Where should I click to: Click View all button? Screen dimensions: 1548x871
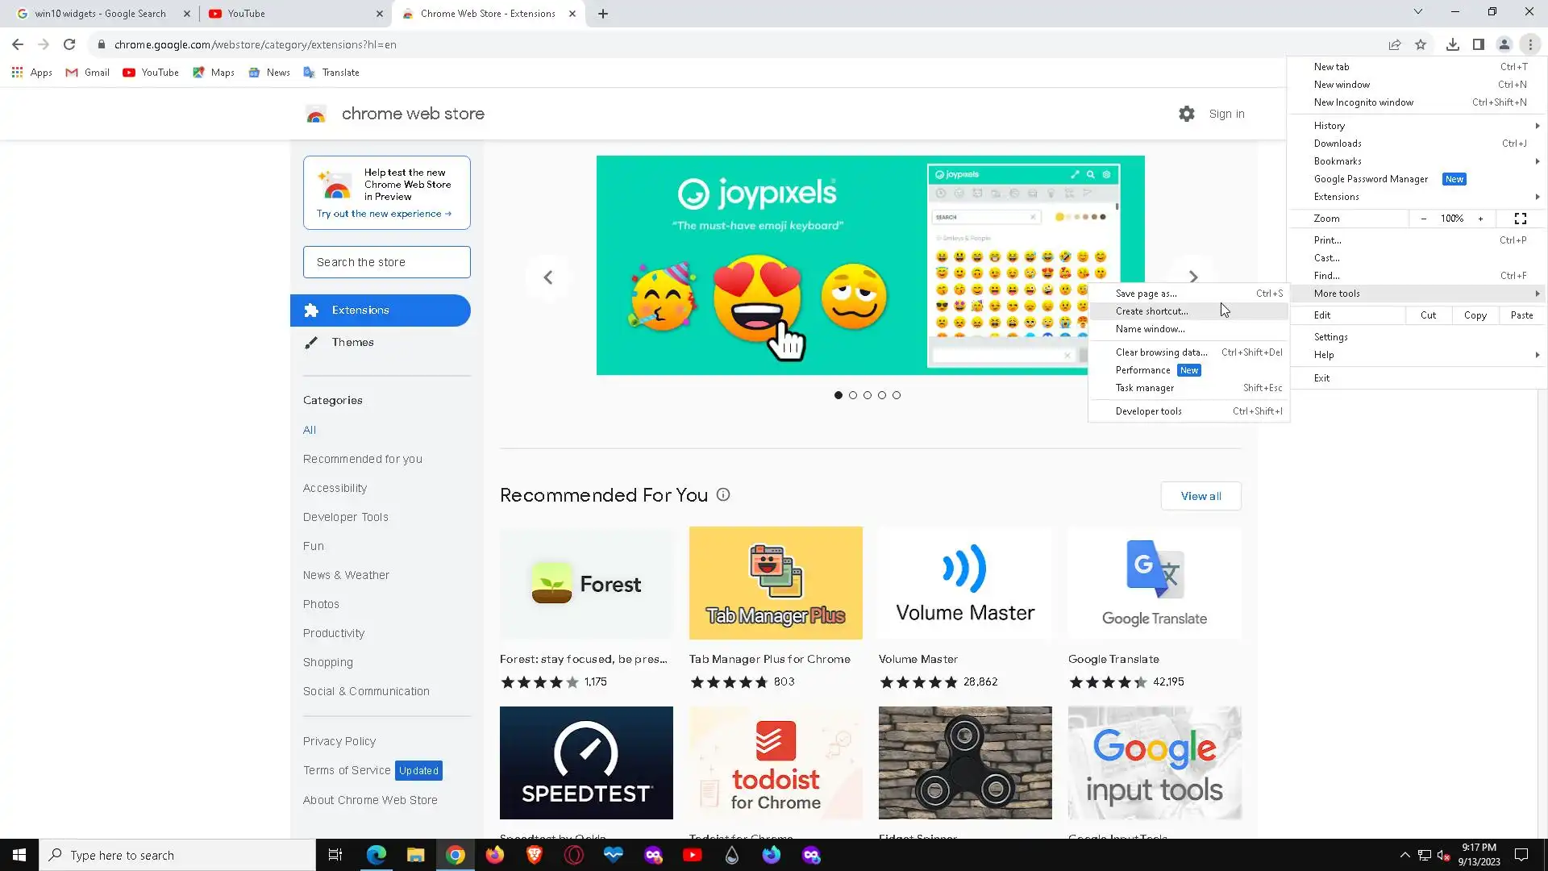[1201, 496]
